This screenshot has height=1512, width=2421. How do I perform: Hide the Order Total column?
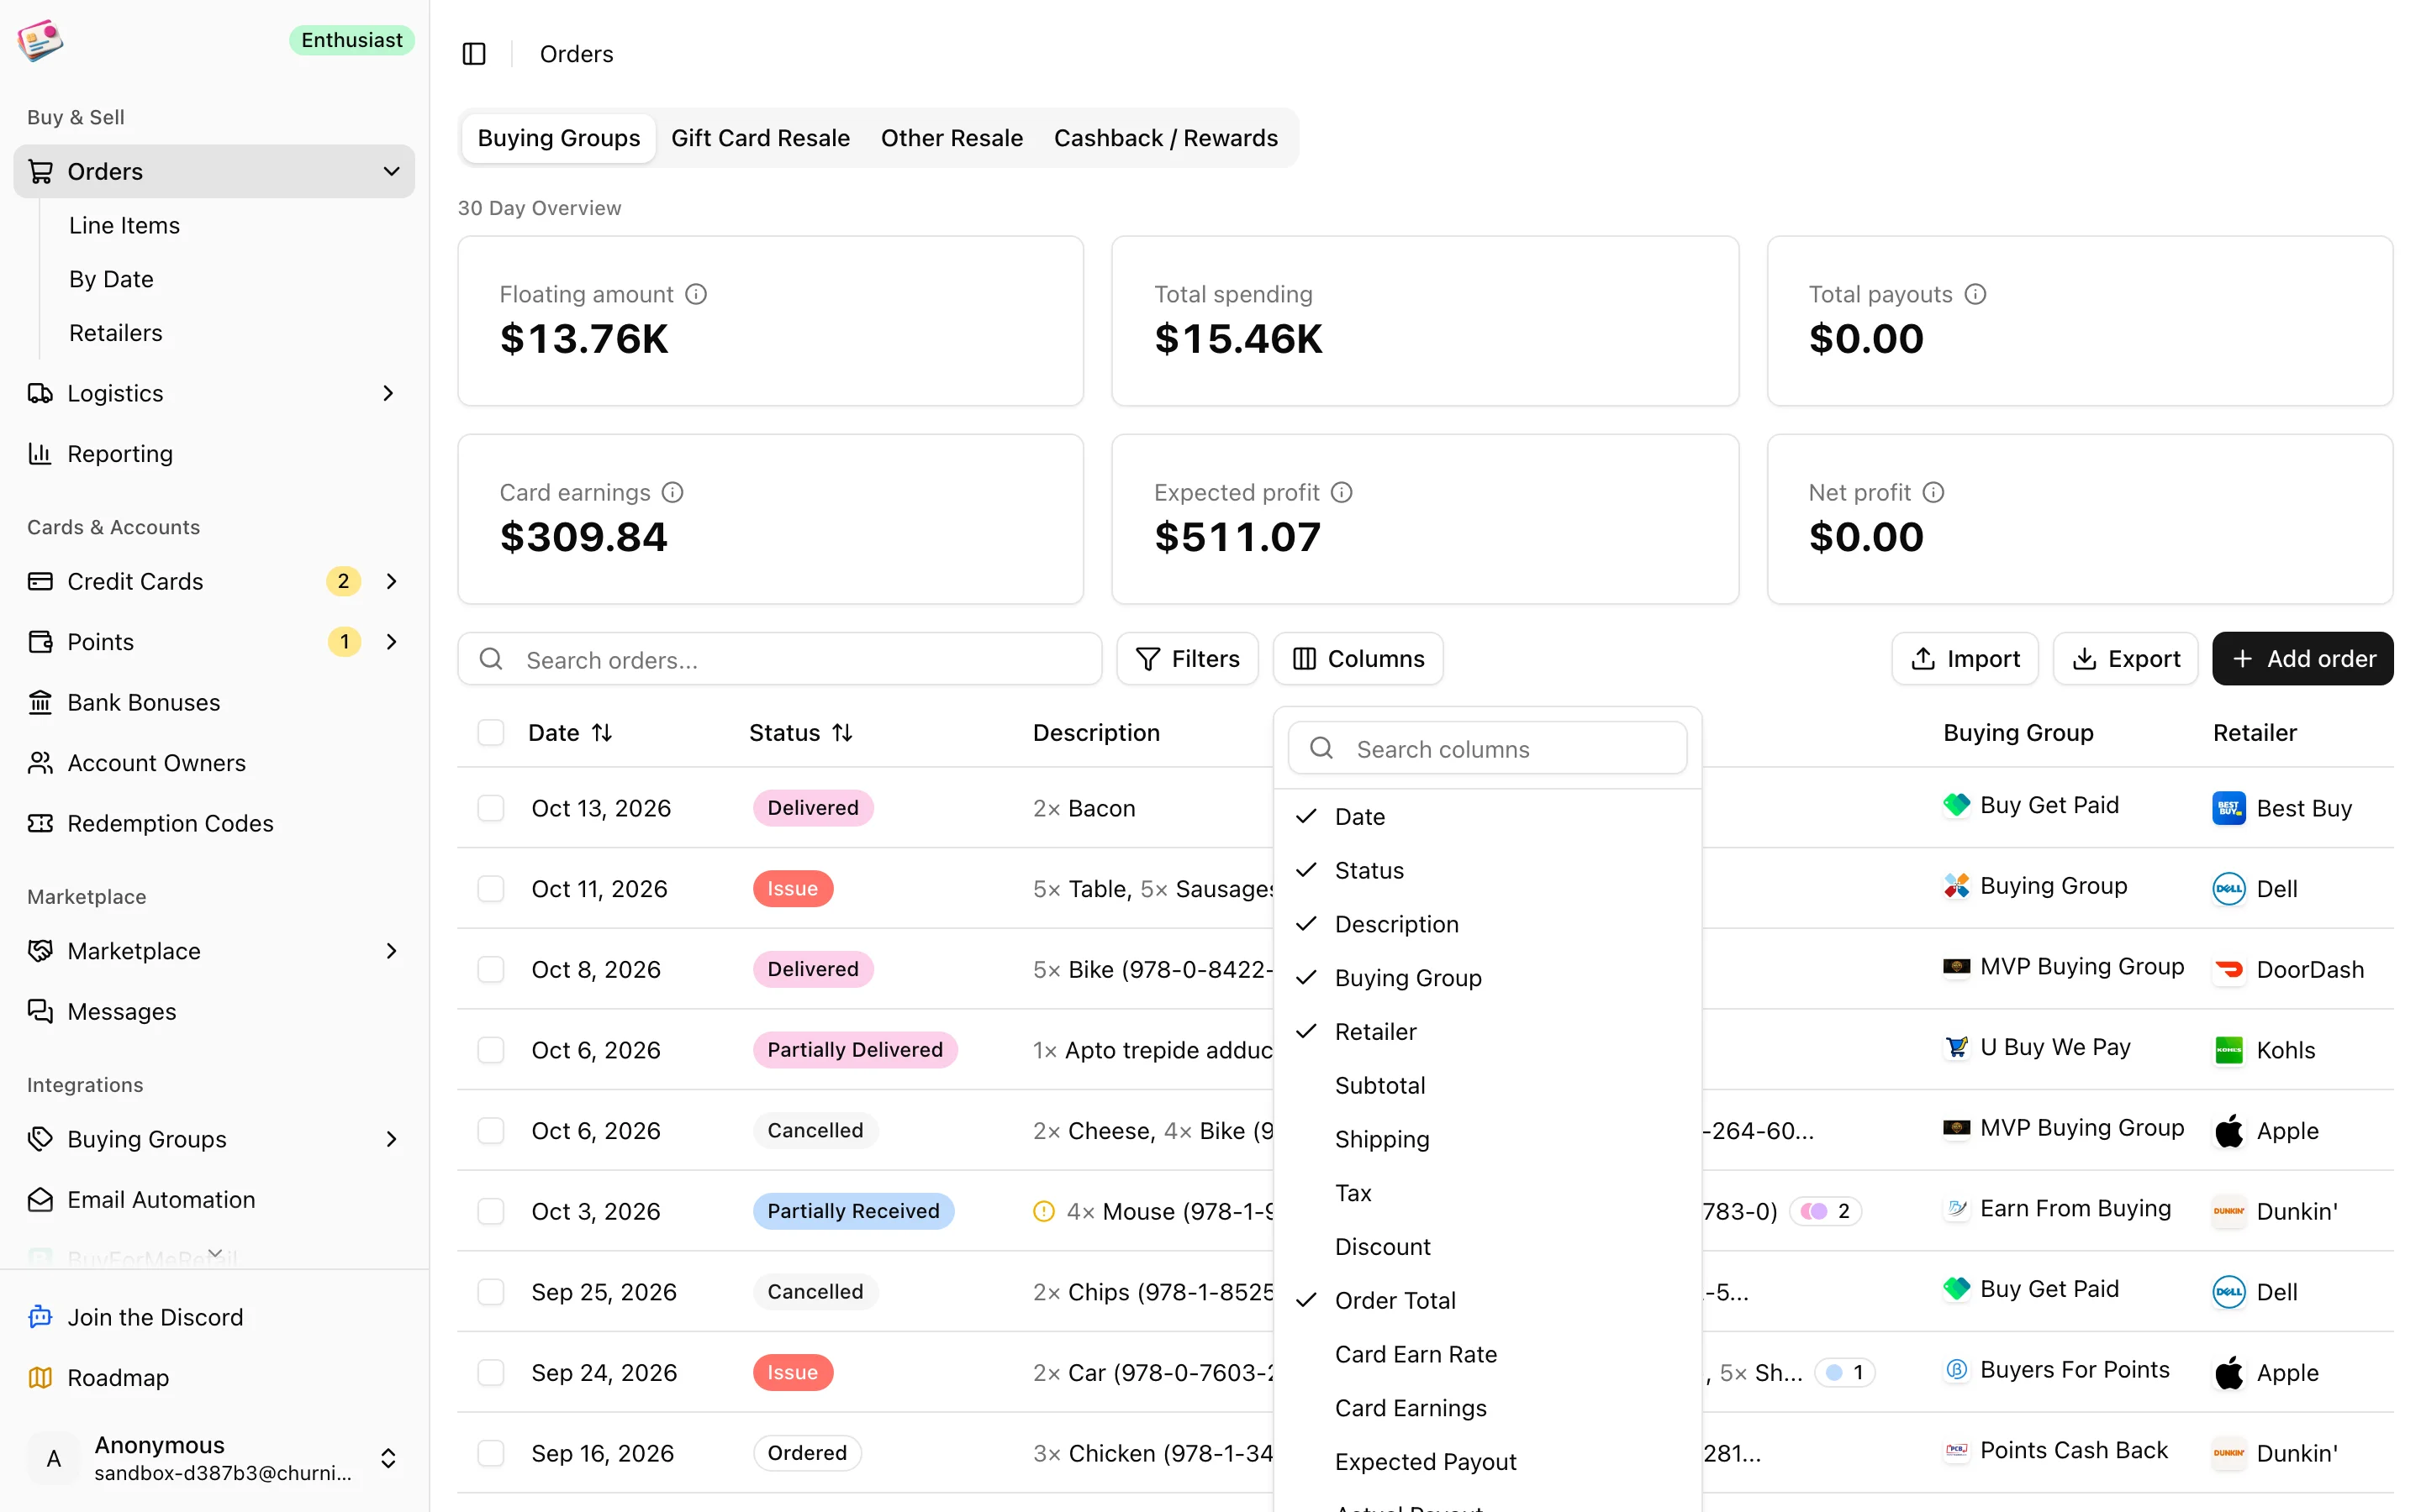tap(1488, 1301)
